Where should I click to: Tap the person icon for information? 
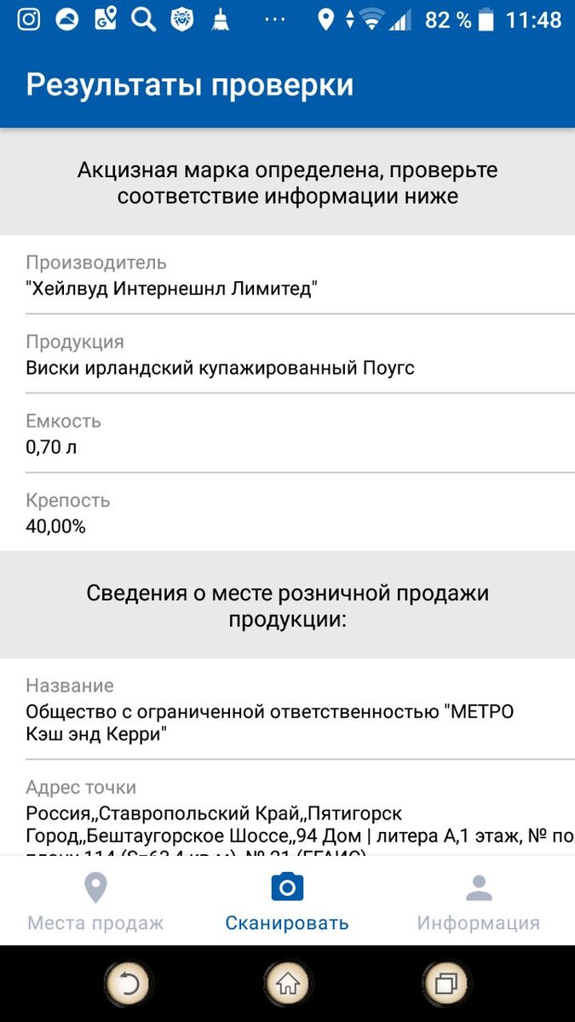tap(479, 887)
